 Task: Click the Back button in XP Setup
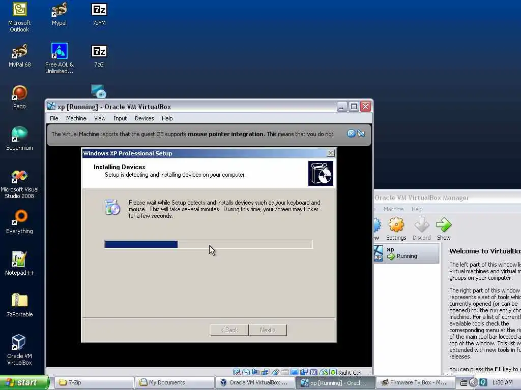(x=229, y=330)
